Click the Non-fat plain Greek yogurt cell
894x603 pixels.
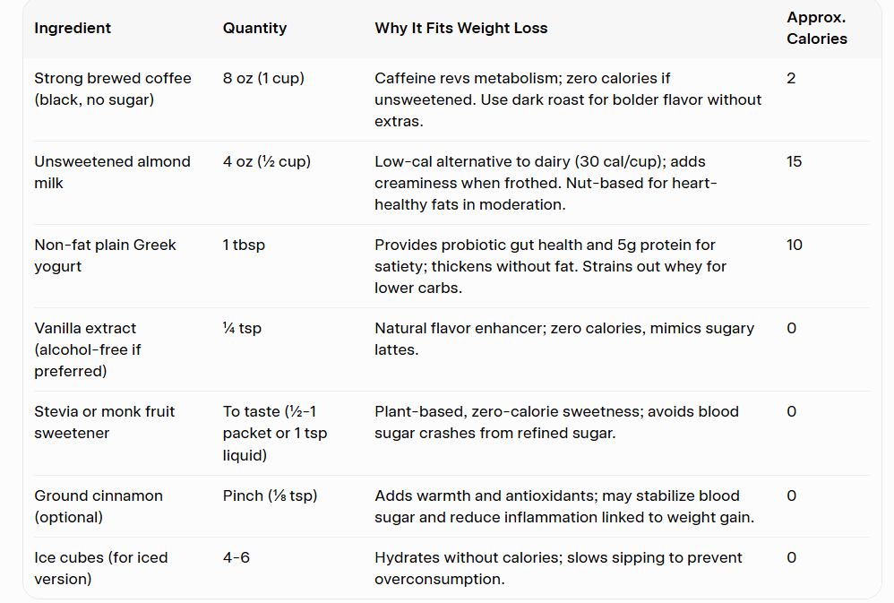point(105,255)
